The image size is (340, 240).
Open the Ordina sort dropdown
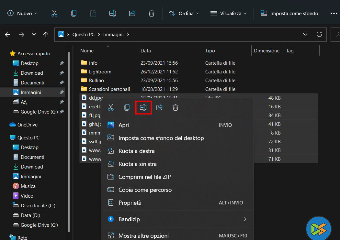pyautogui.click(x=184, y=13)
